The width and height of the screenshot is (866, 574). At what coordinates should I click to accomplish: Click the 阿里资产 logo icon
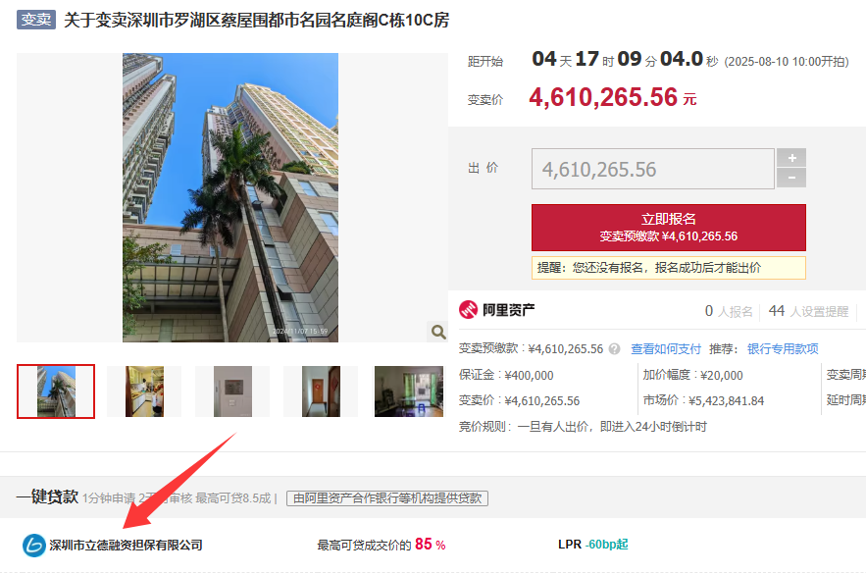tap(469, 310)
